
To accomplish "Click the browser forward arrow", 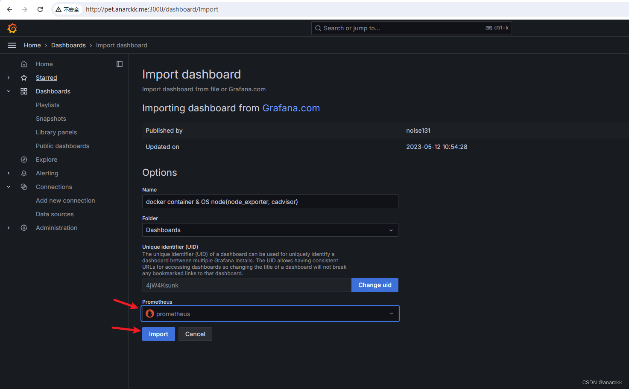I will 25,9.
